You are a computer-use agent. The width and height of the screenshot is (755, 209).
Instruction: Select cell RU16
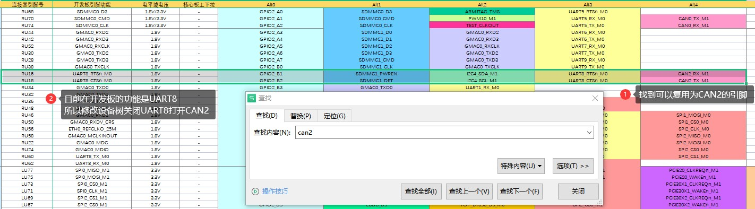(27, 74)
